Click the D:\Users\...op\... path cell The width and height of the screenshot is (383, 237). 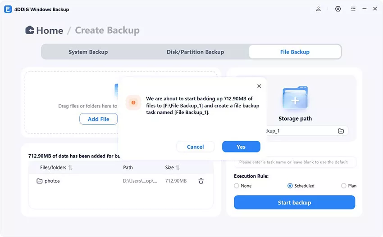pos(140,181)
